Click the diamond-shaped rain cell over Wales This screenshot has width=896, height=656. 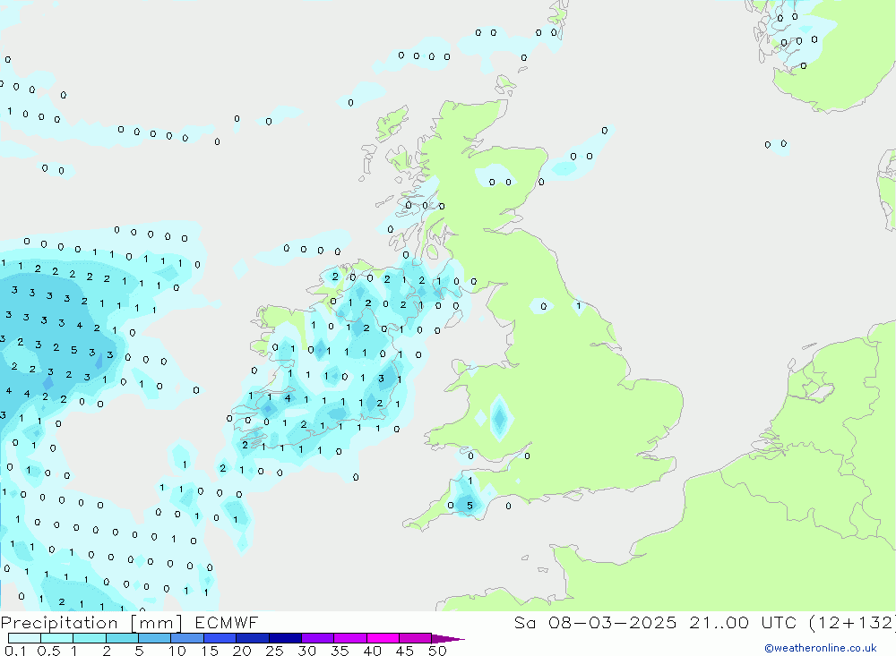click(499, 418)
